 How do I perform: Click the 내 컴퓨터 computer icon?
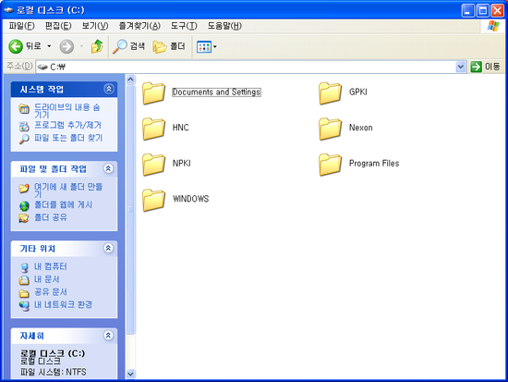pos(24,267)
